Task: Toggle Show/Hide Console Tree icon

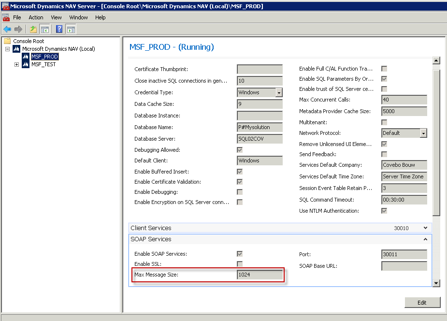Action: 44,29
